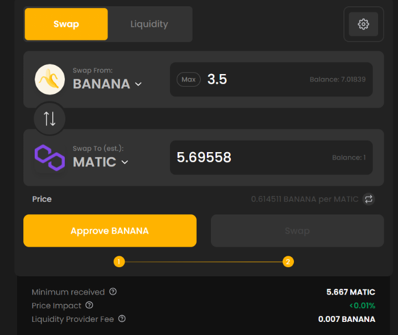Show Minimum received help tooltip icon
Image resolution: width=398 pixels, height=335 pixels.
pos(113,292)
